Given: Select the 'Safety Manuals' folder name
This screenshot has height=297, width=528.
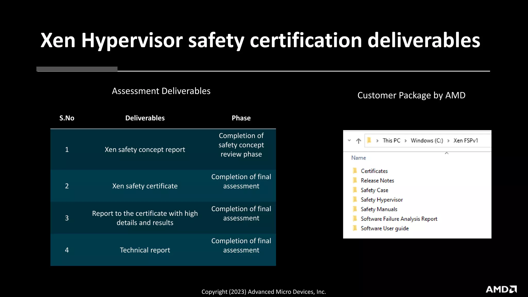Looking at the screenshot, I should point(379,209).
